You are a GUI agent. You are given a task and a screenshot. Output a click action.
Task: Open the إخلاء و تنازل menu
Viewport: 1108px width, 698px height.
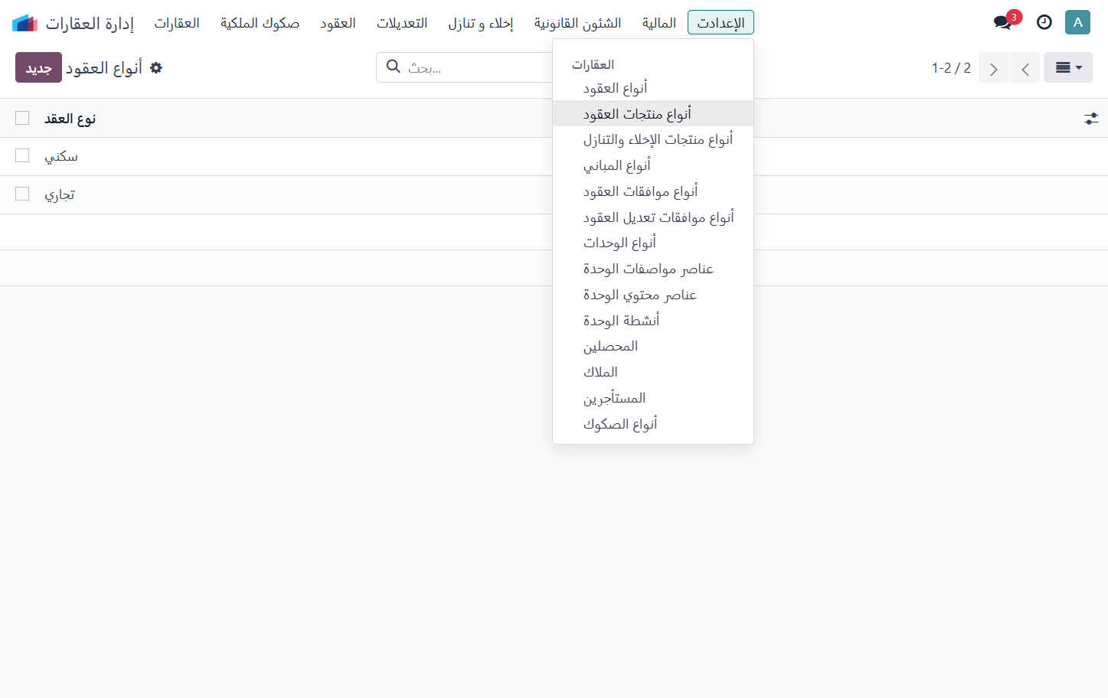tap(481, 22)
